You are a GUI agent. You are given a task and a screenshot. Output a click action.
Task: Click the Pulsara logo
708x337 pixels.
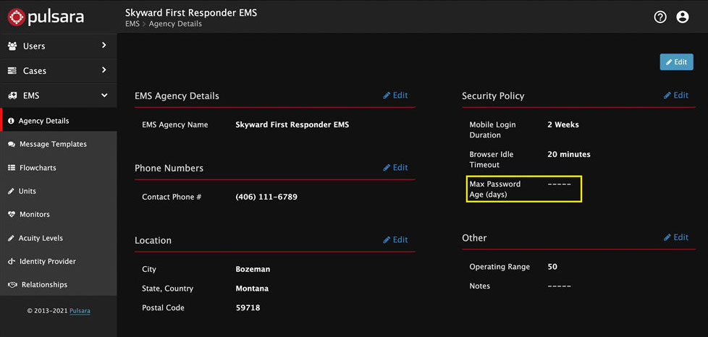[x=46, y=17]
